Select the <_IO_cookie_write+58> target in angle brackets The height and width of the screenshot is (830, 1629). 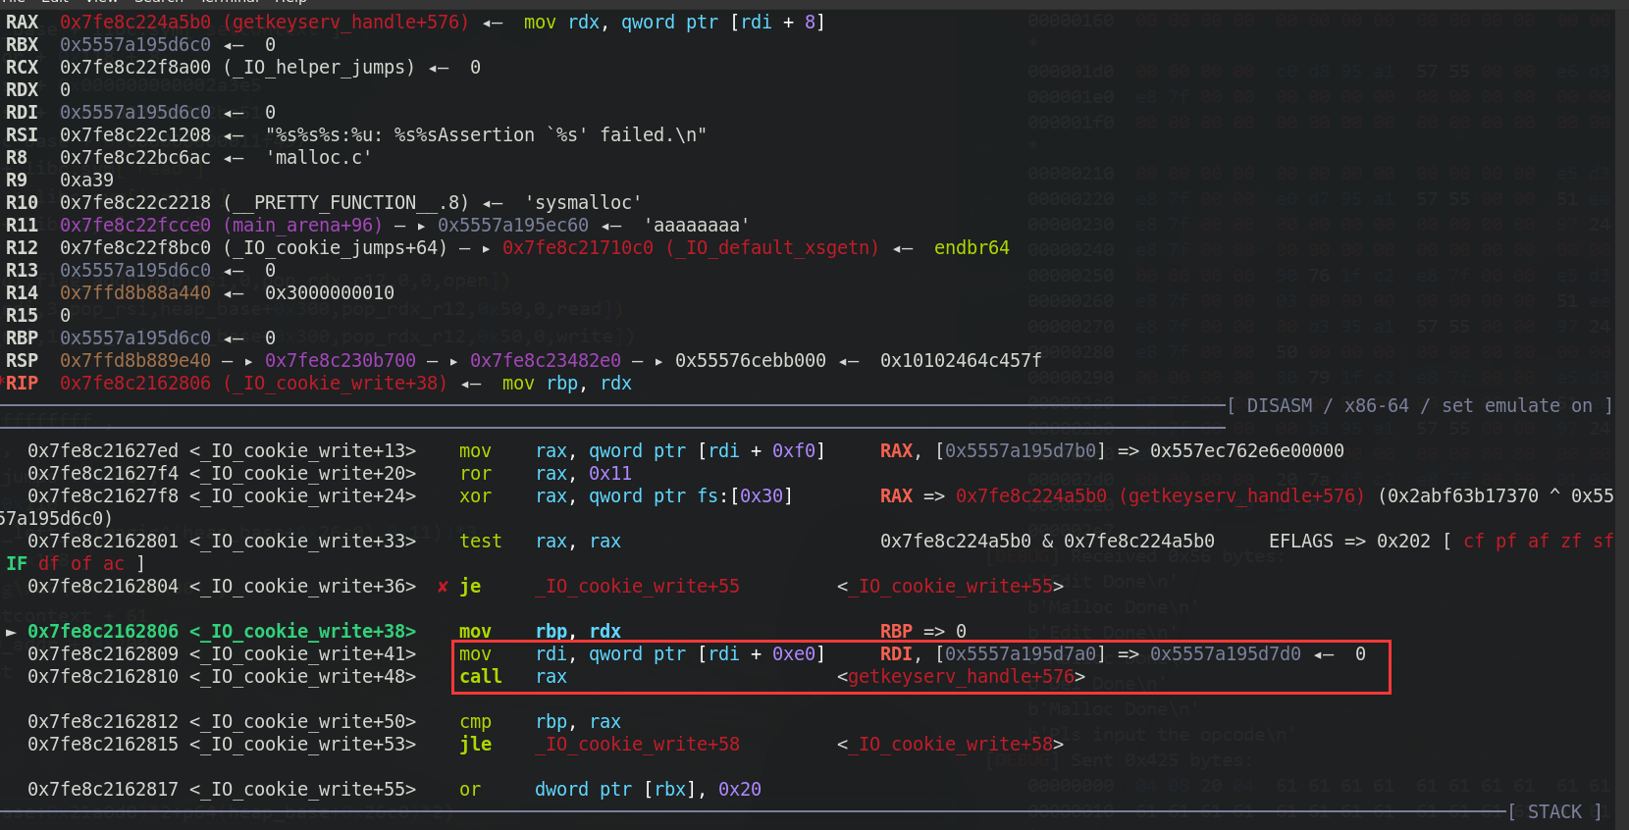tap(950, 744)
